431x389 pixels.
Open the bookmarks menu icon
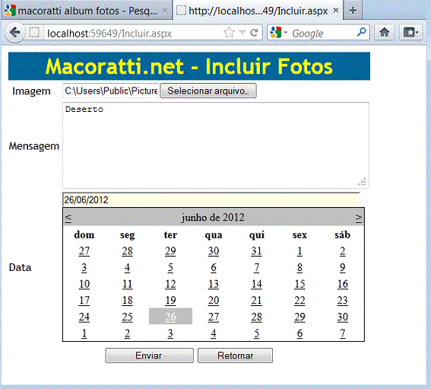(x=410, y=33)
